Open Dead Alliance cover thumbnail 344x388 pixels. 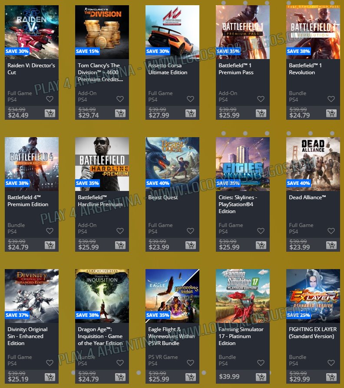click(x=313, y=164)
